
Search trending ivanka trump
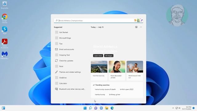pos(100,95)
